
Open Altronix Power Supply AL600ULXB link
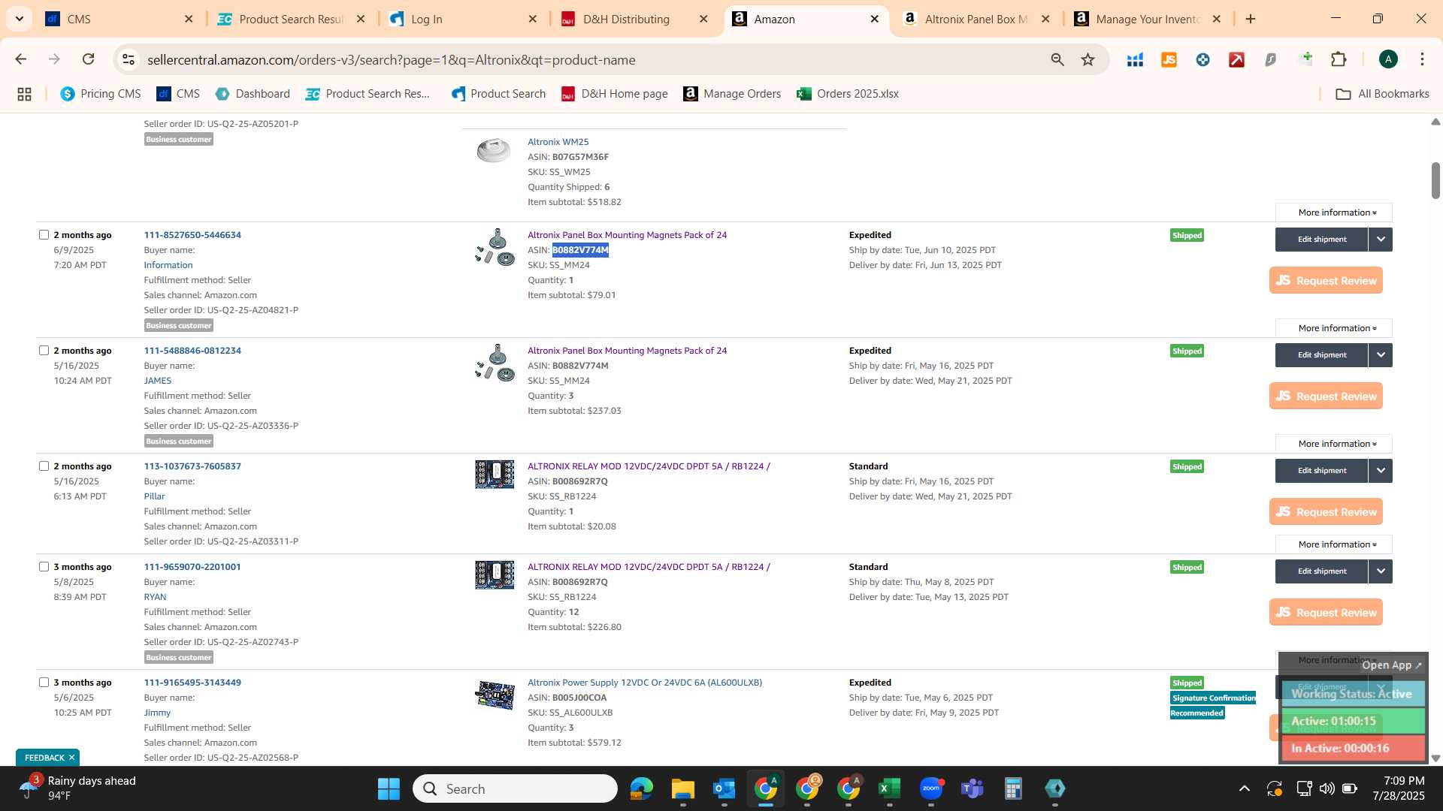coord(645,683)
